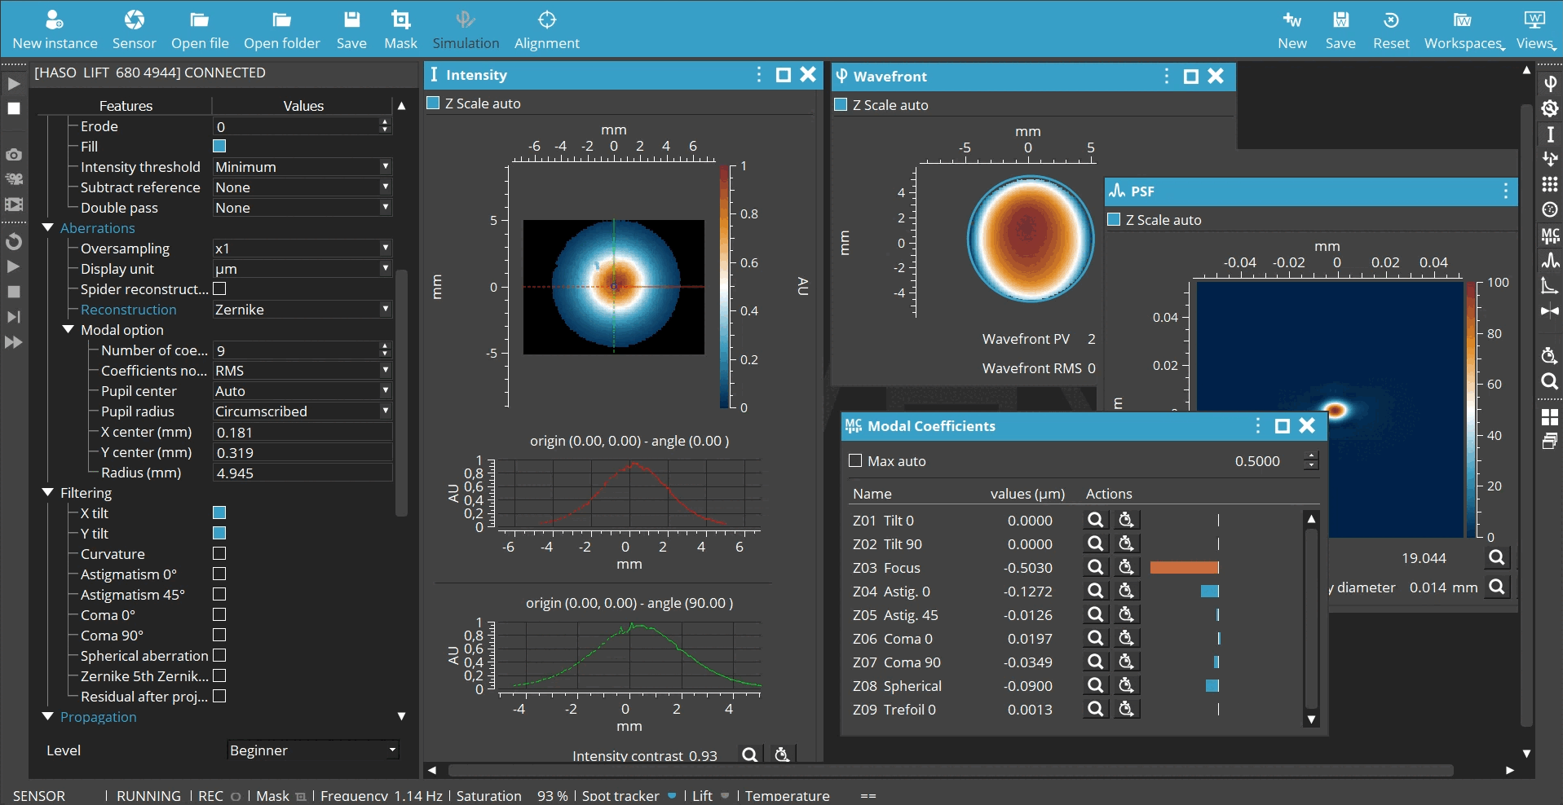Click the circular reload arrow icon
1563x805 pixels.
tap(14, 242)
